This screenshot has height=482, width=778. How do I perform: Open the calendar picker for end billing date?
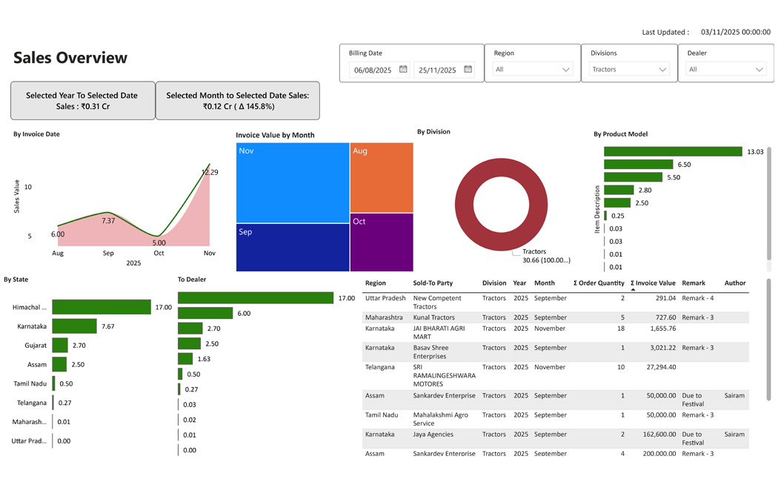(468, 70)
